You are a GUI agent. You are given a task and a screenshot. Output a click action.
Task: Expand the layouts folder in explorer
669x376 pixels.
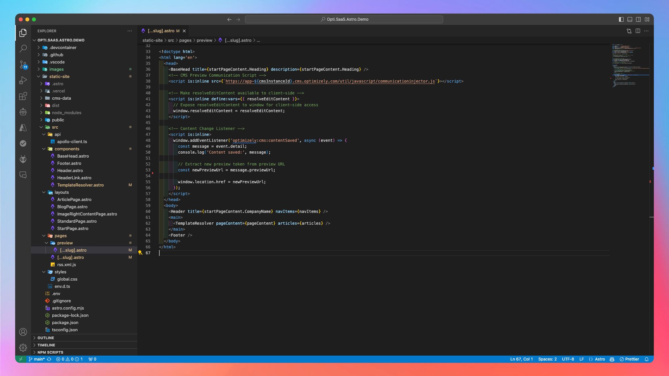tap(62, 192)
